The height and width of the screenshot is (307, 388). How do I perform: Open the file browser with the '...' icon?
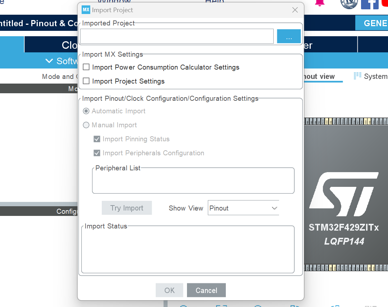coord(289,36)
